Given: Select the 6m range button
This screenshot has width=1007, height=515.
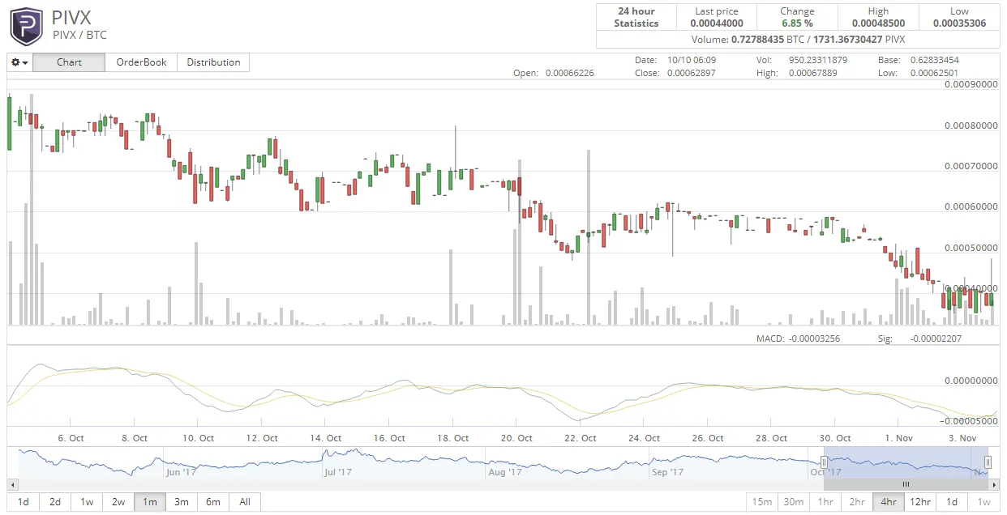Looking at the screenshot, I should click(213, 502).
